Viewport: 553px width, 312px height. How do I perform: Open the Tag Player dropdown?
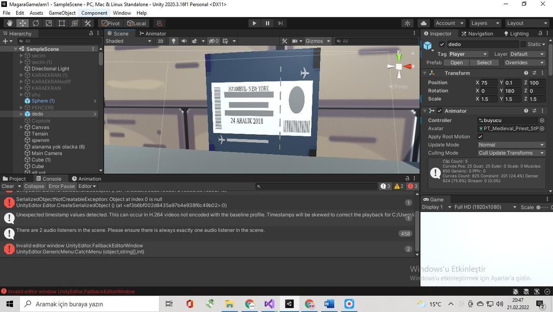(x=468, y=54)
